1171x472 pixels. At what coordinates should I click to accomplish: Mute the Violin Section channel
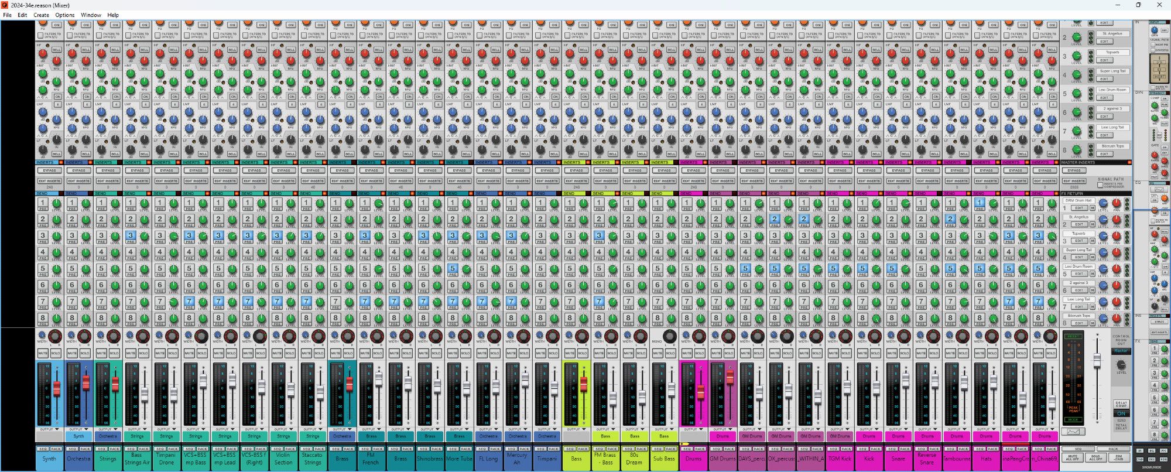[277, 354]
